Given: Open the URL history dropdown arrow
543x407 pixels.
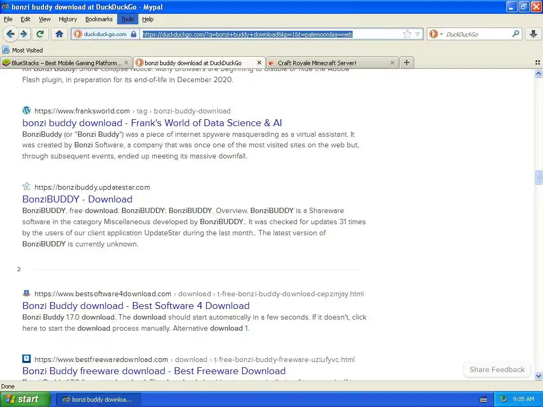Looking at the screenshot, I should coord(418,34).
